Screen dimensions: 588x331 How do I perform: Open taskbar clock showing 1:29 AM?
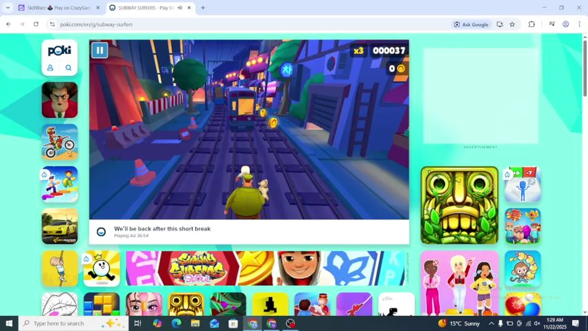coord(556,323)
